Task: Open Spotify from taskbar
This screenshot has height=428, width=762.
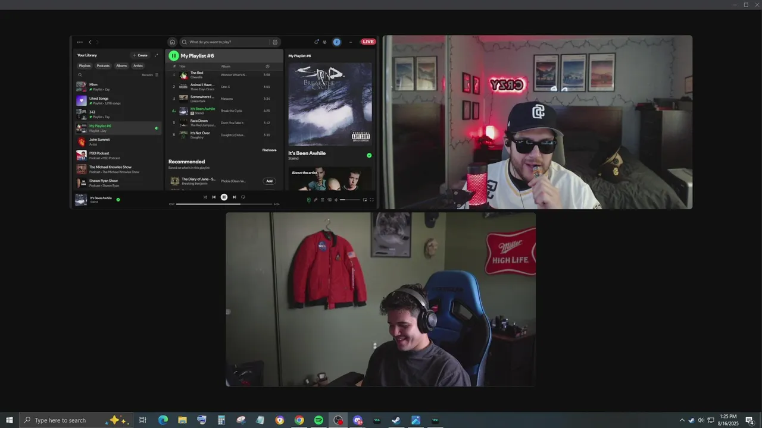Action: (318, 420)
